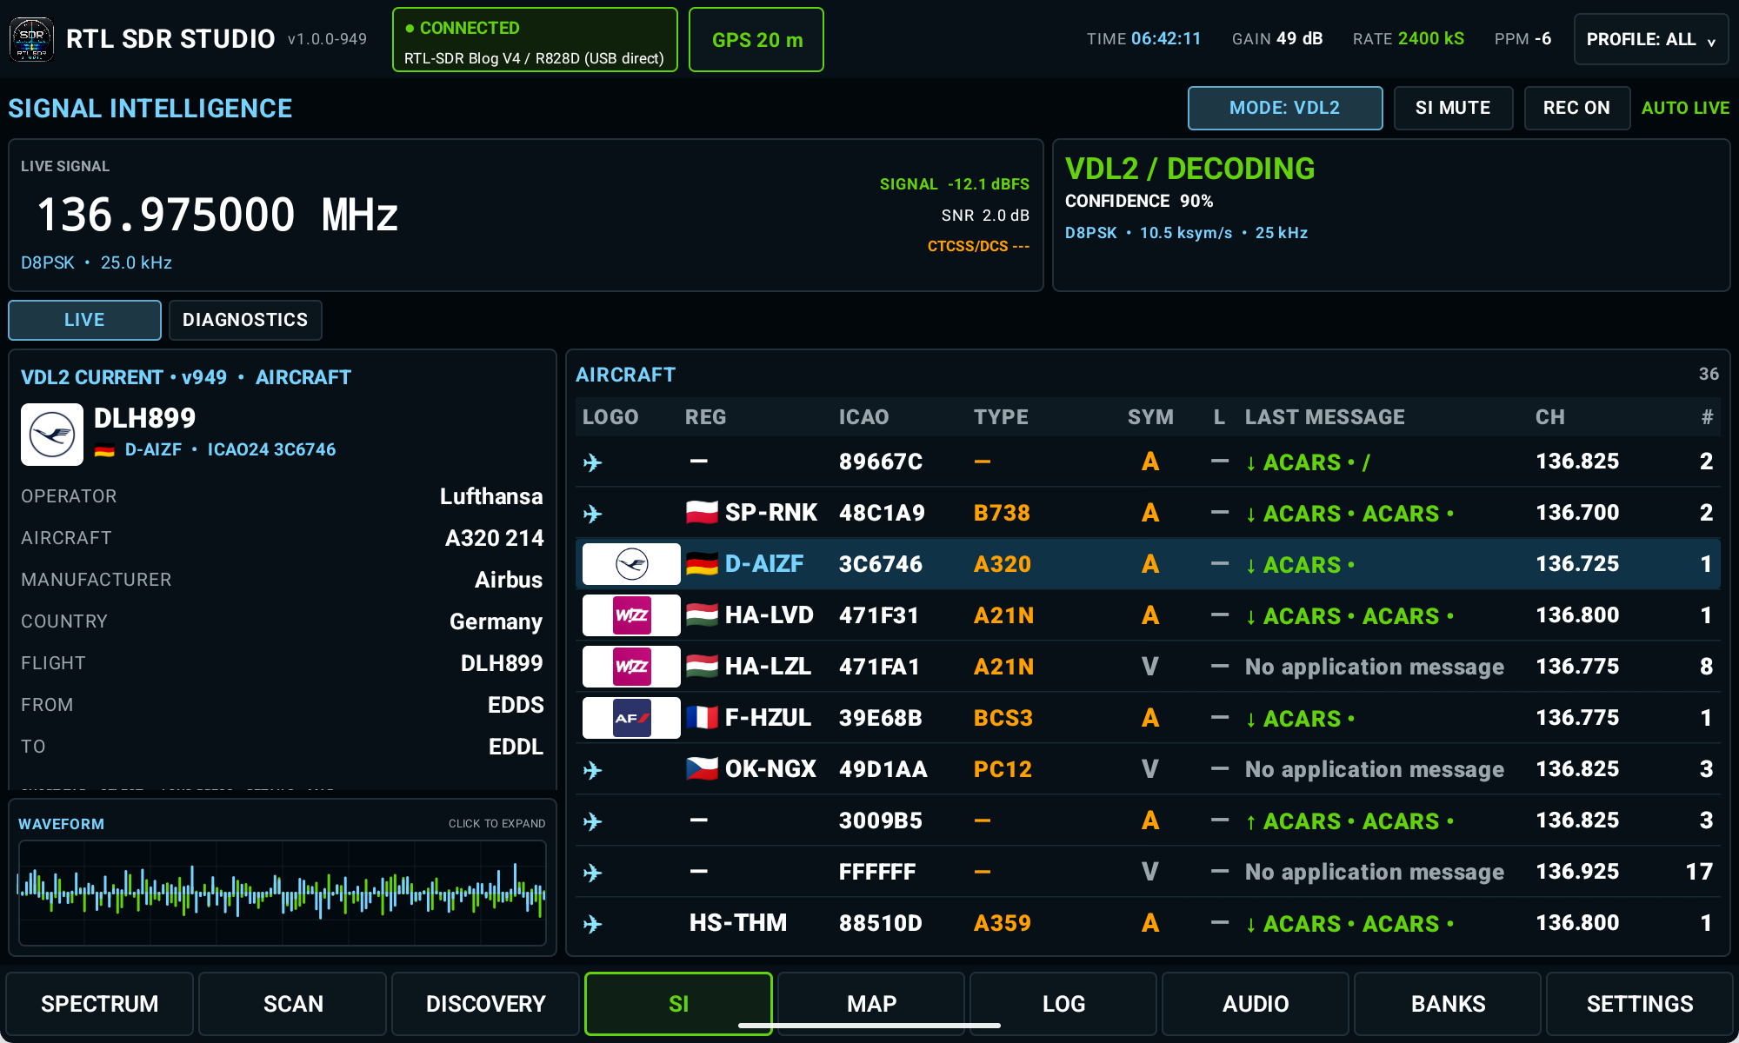The width and height of the screenshot is (1739, 1043).
Task: Open the DISCOVERY tab
Action: click(x=485, y=1004)
